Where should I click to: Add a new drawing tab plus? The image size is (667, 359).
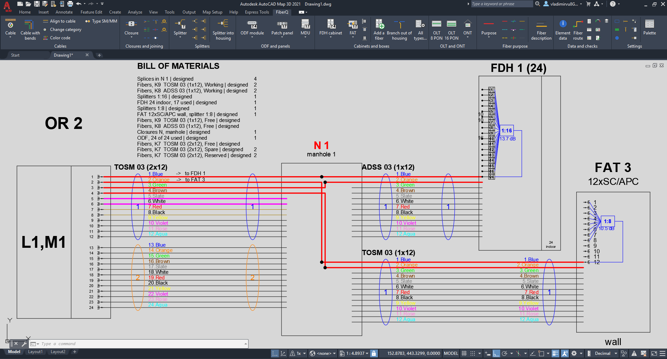(99, 55)
